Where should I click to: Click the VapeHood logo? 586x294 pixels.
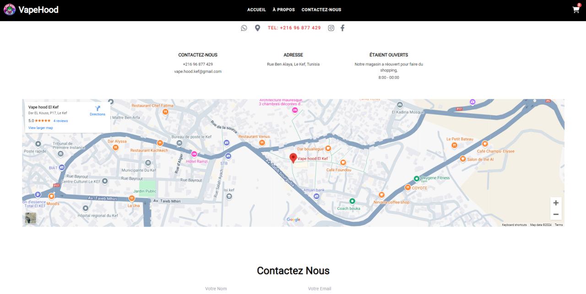pyautogui.click(x=31, y=10)
